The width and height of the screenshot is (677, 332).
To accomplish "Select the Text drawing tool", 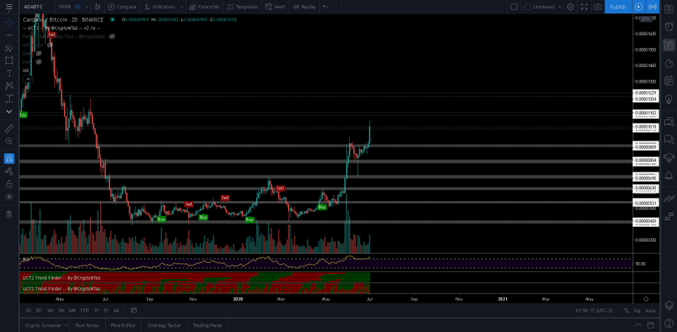I will tap(9, 73).
